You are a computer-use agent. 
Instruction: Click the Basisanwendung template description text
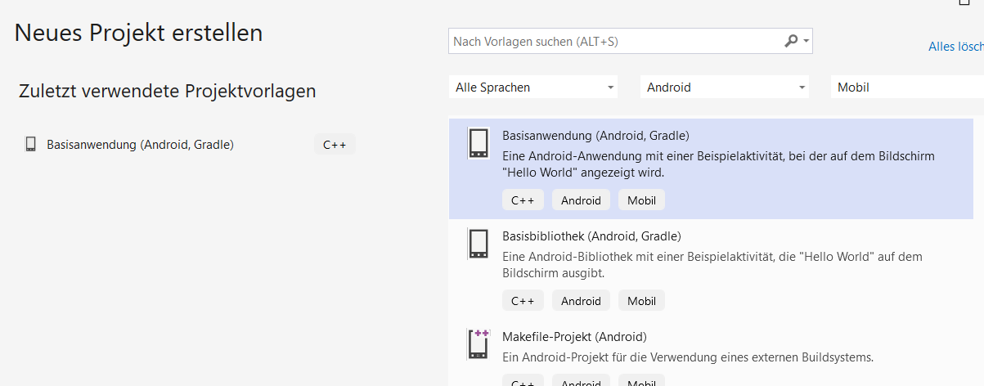point(718,164)
